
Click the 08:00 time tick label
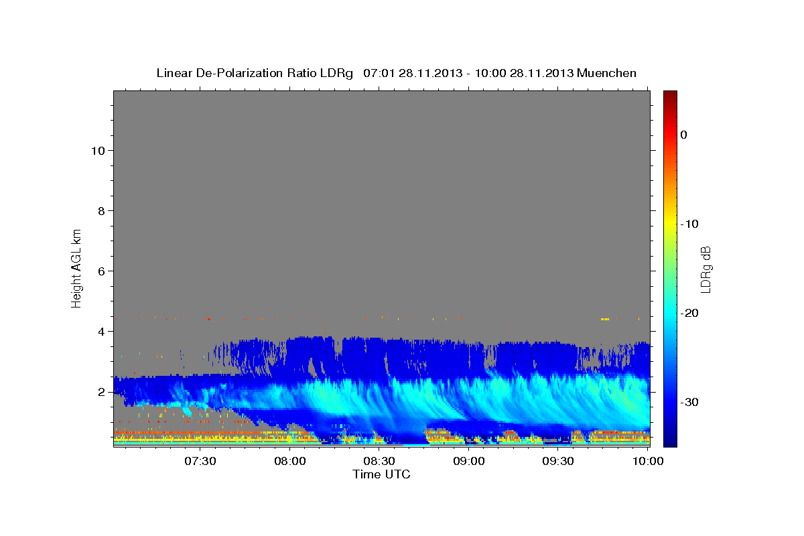coord(289,461)
